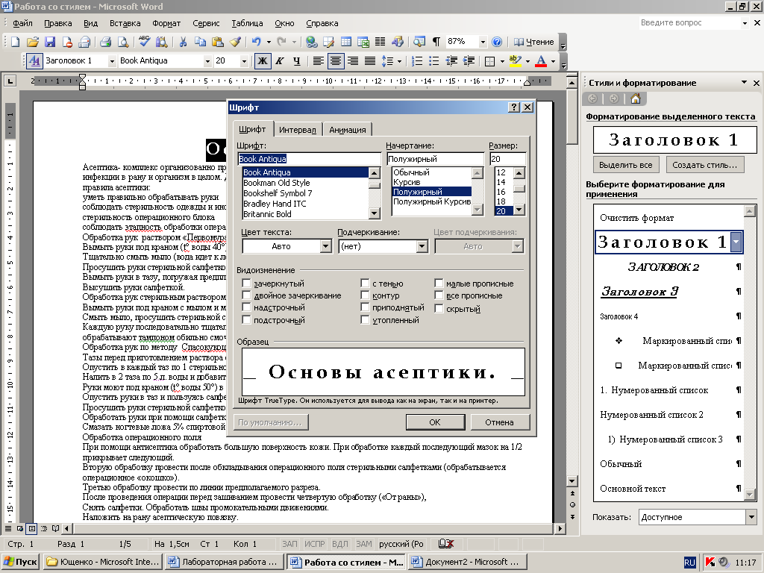This screenshot has width=764, height=573.
Task: Click the Open folder toolbar icon
Action: point(32,42)
